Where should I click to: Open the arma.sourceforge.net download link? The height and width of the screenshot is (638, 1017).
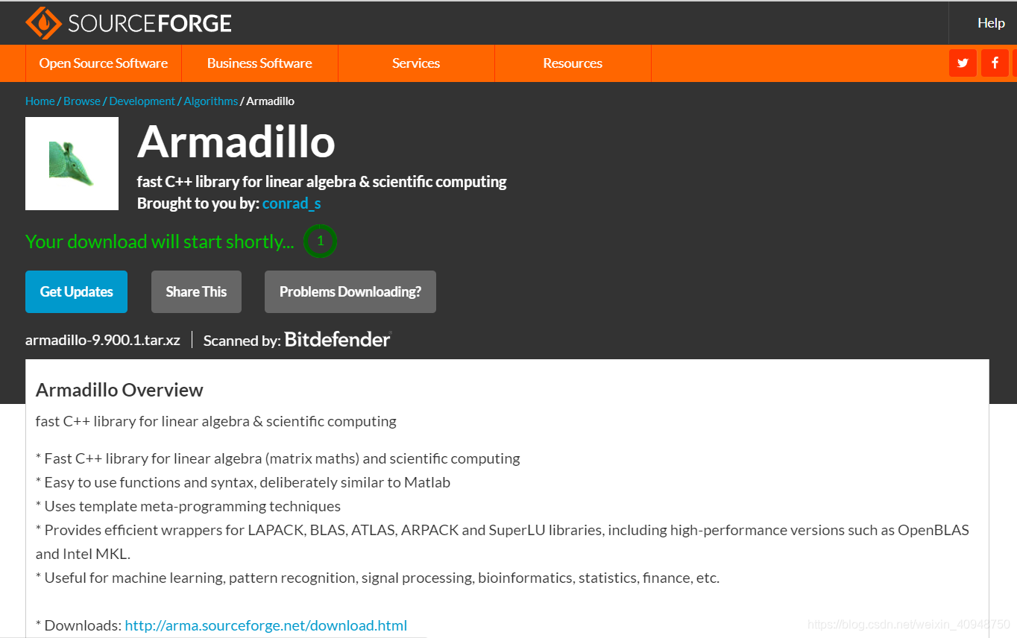tap(265, 625)
